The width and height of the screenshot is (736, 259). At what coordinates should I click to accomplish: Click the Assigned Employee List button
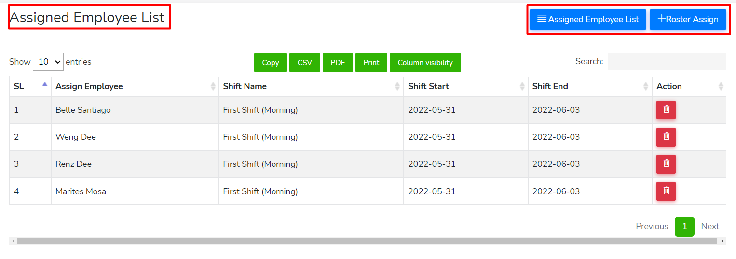587,19
